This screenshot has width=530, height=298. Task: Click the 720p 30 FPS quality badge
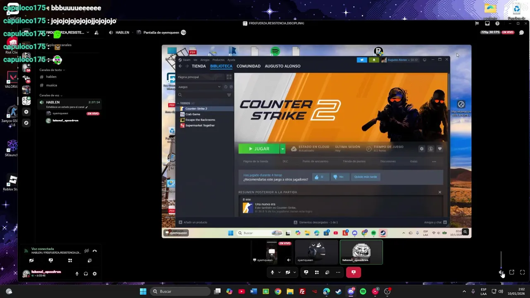click(x=490, y=32)
